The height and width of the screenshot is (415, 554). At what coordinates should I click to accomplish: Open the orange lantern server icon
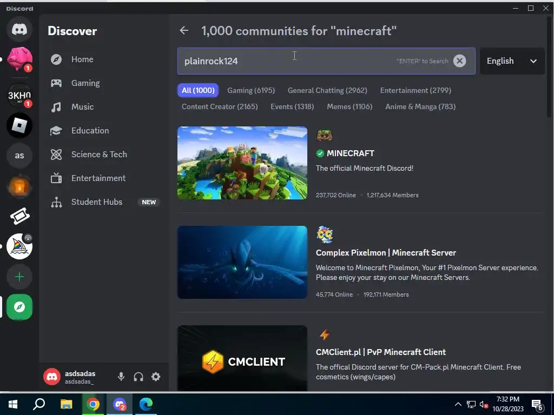19,186
